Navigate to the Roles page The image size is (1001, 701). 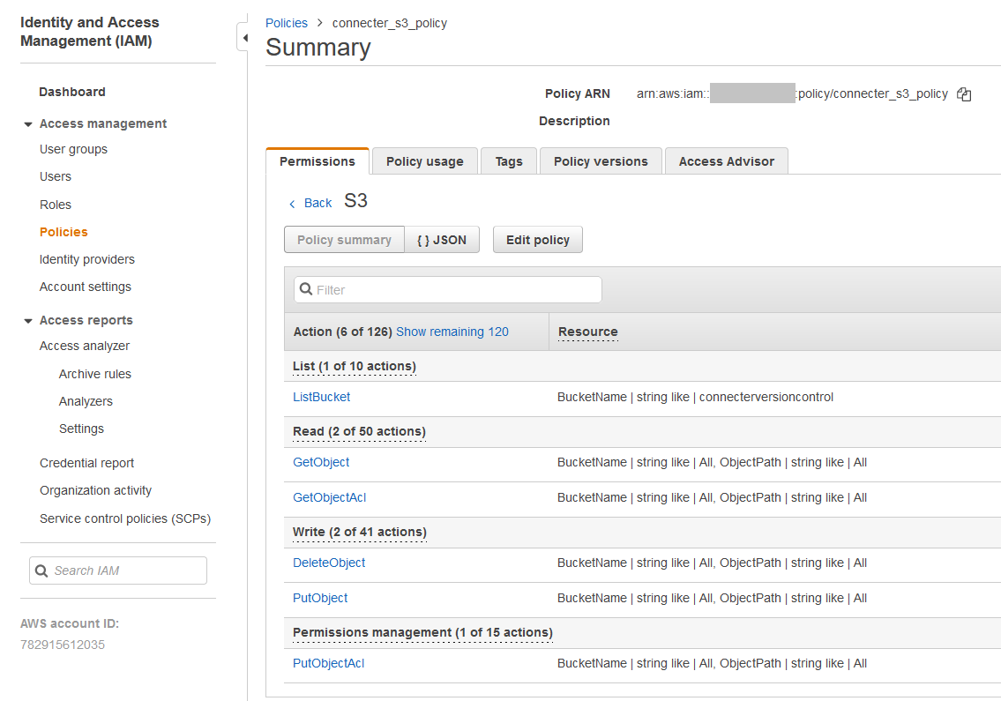click(55, 204)
